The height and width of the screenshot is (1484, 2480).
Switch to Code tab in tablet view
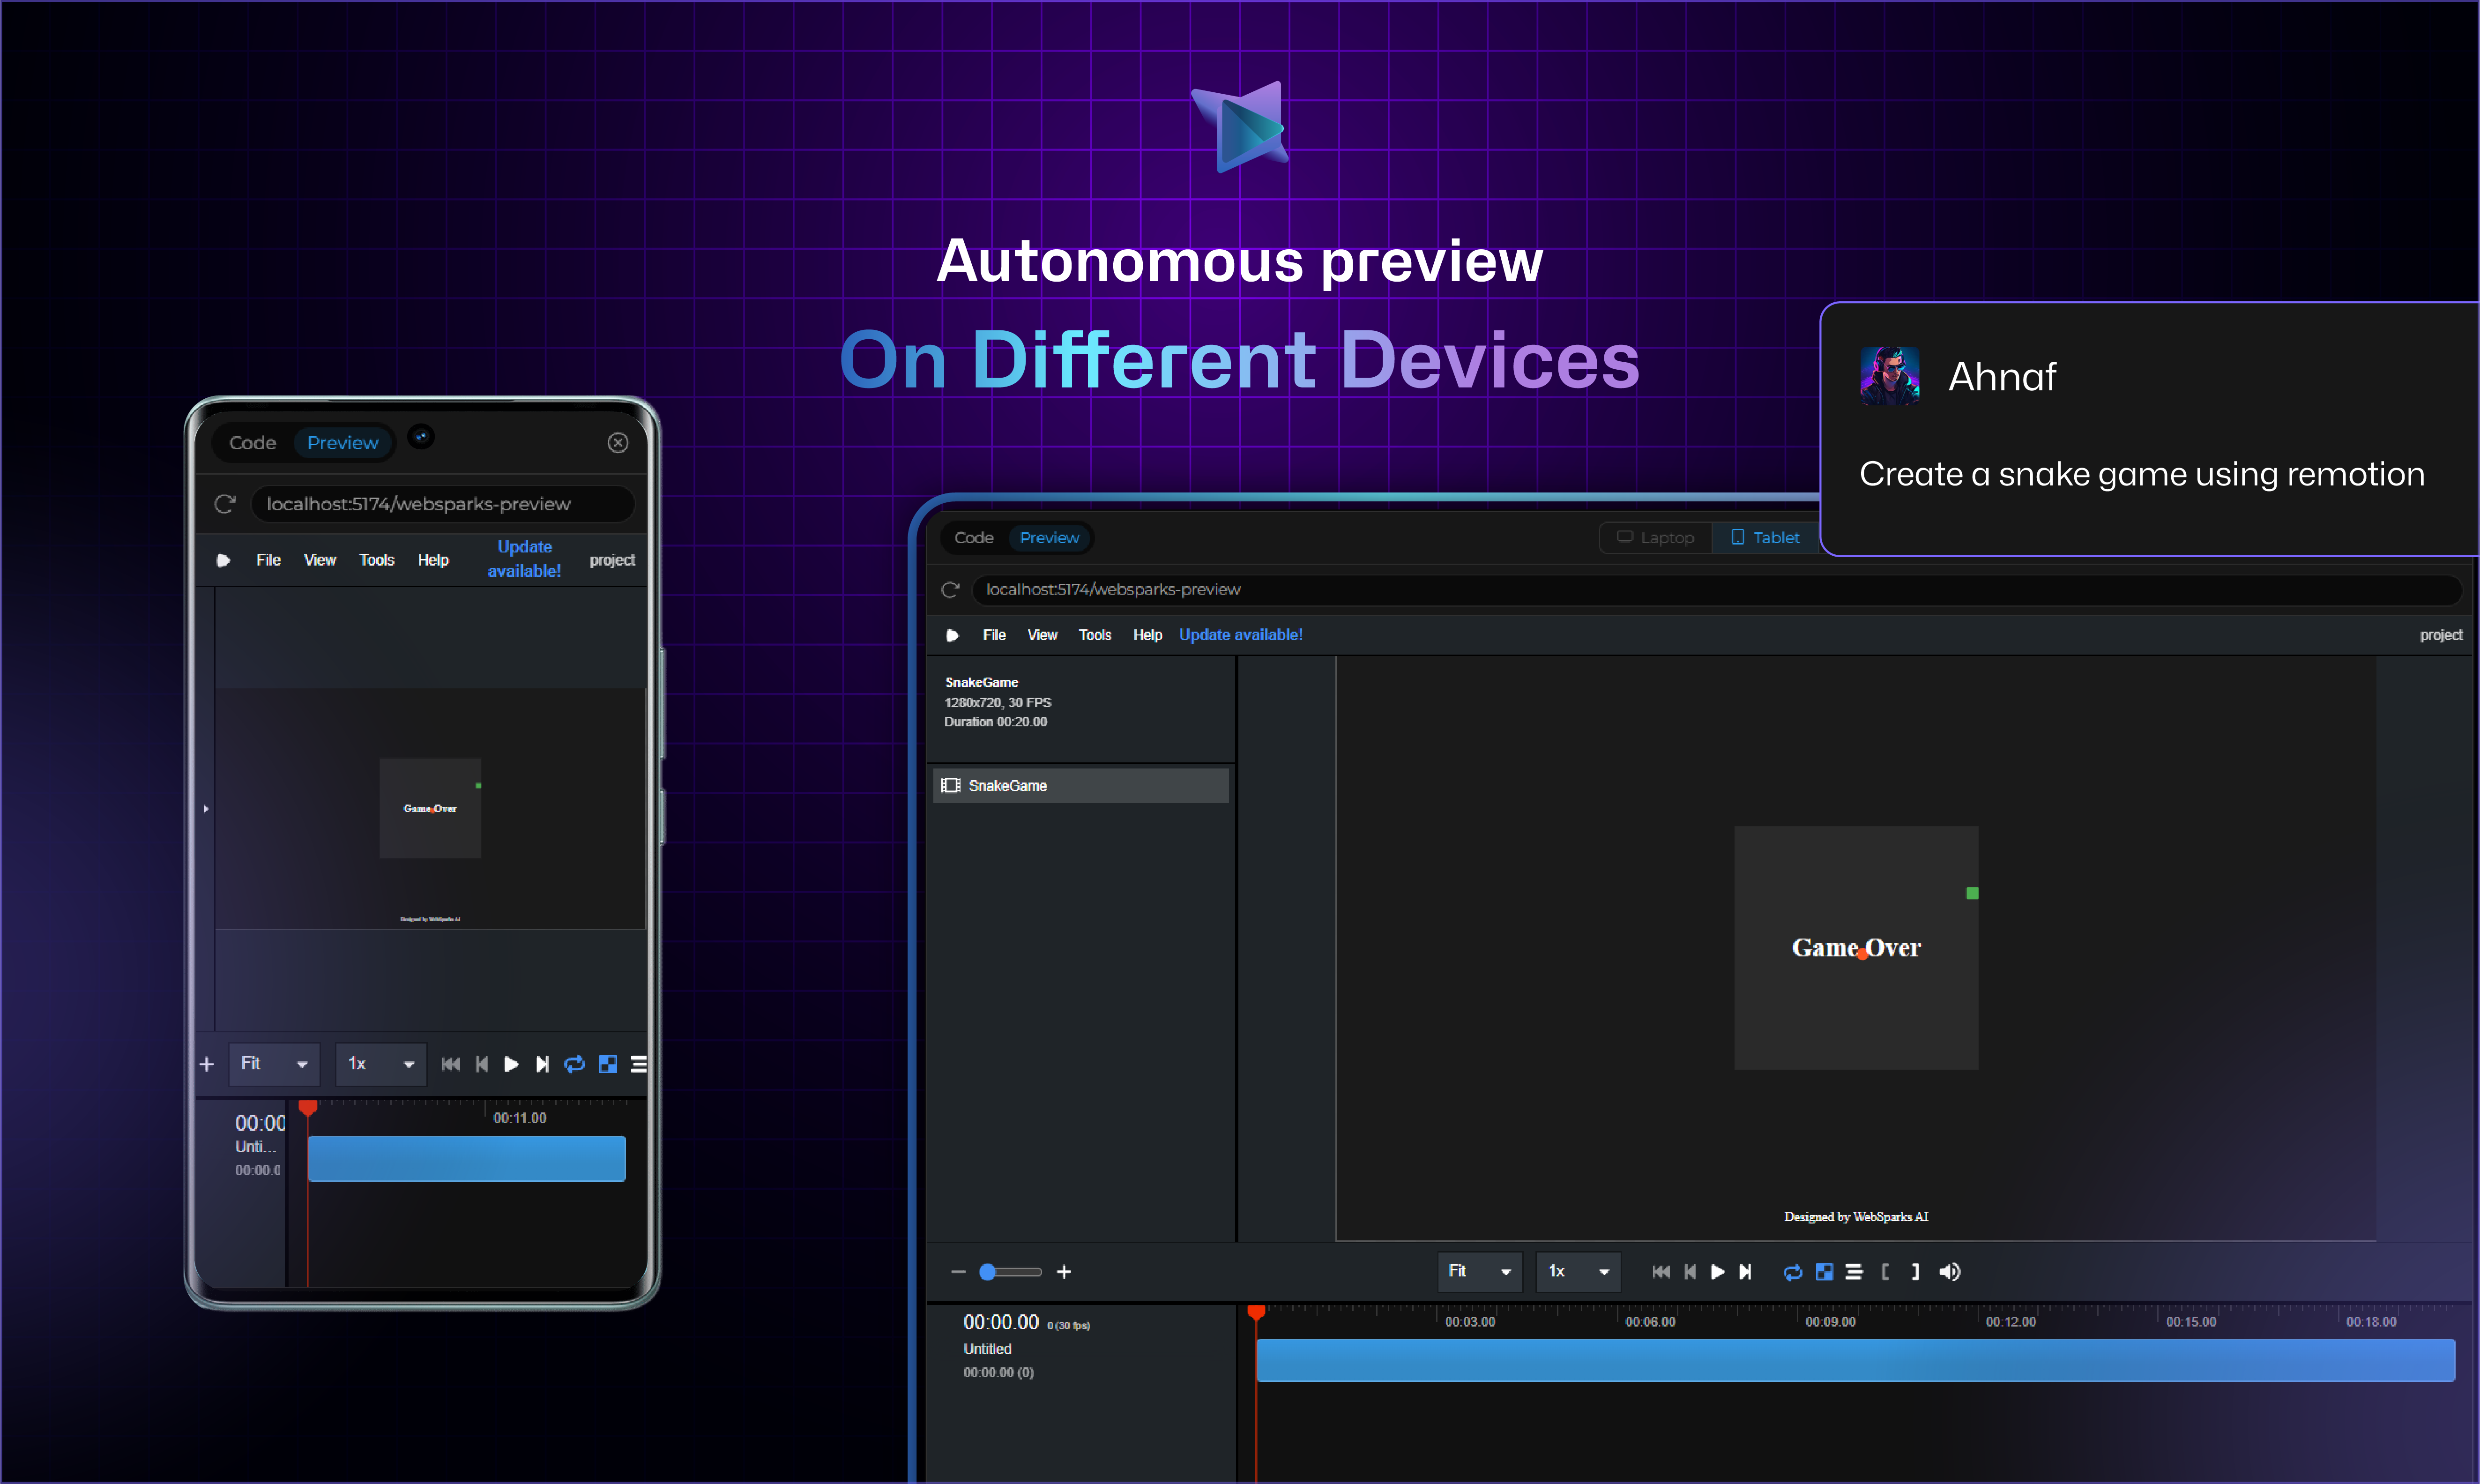974,538
